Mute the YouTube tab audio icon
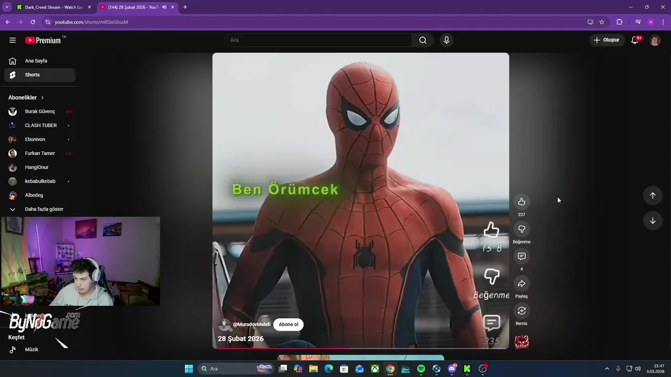The image size is (671, 377). point(164,7)
